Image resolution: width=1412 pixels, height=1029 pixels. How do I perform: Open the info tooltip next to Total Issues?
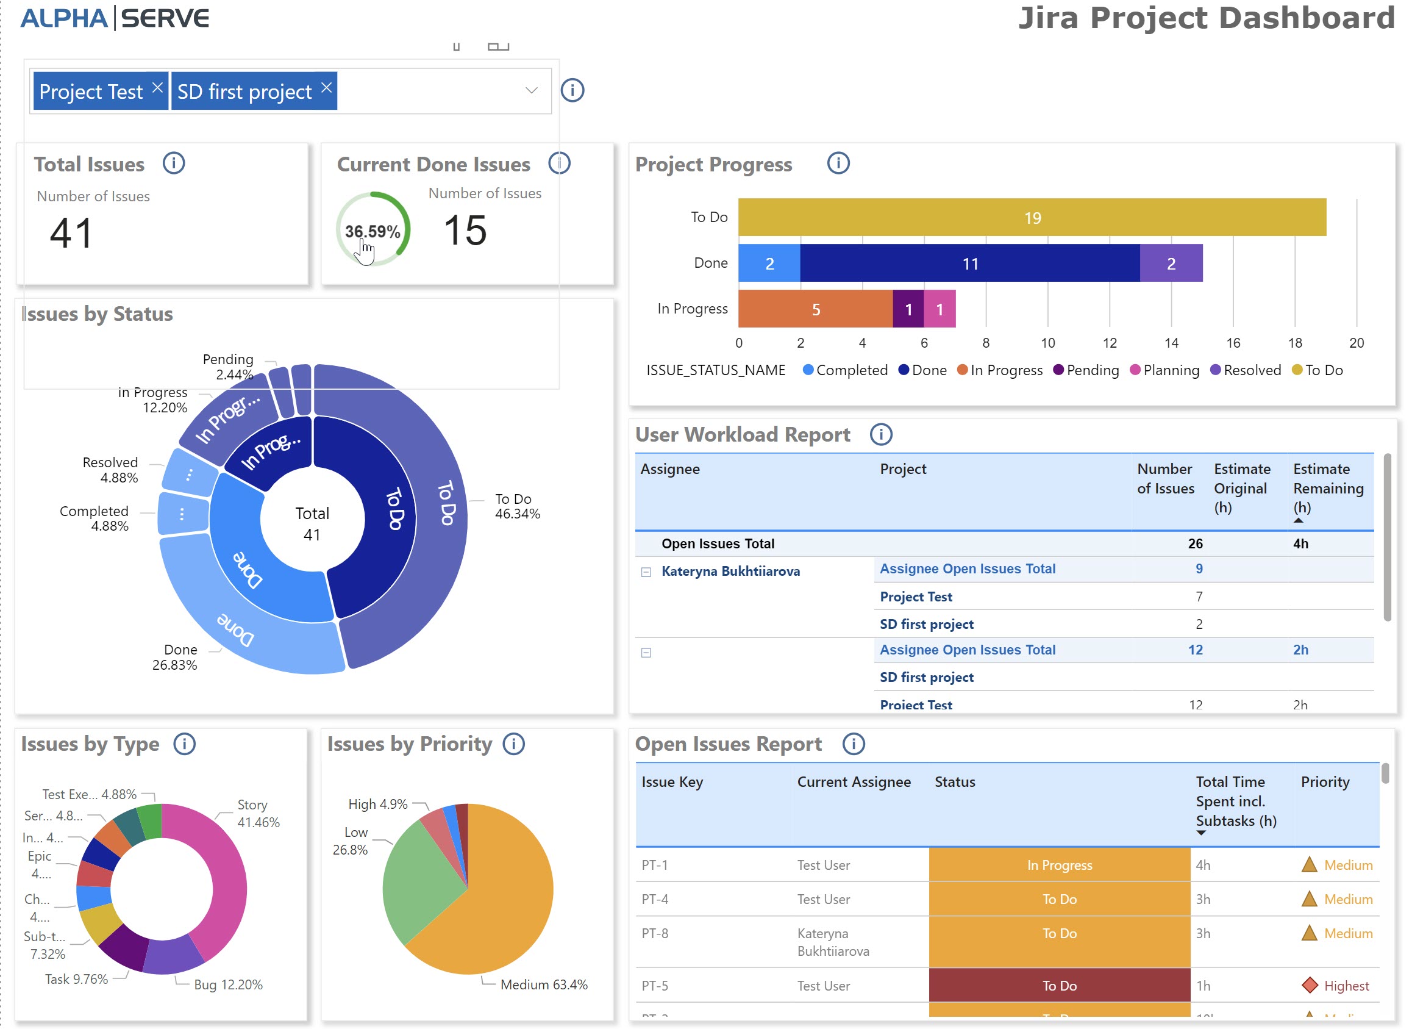(x=175, y=163)
